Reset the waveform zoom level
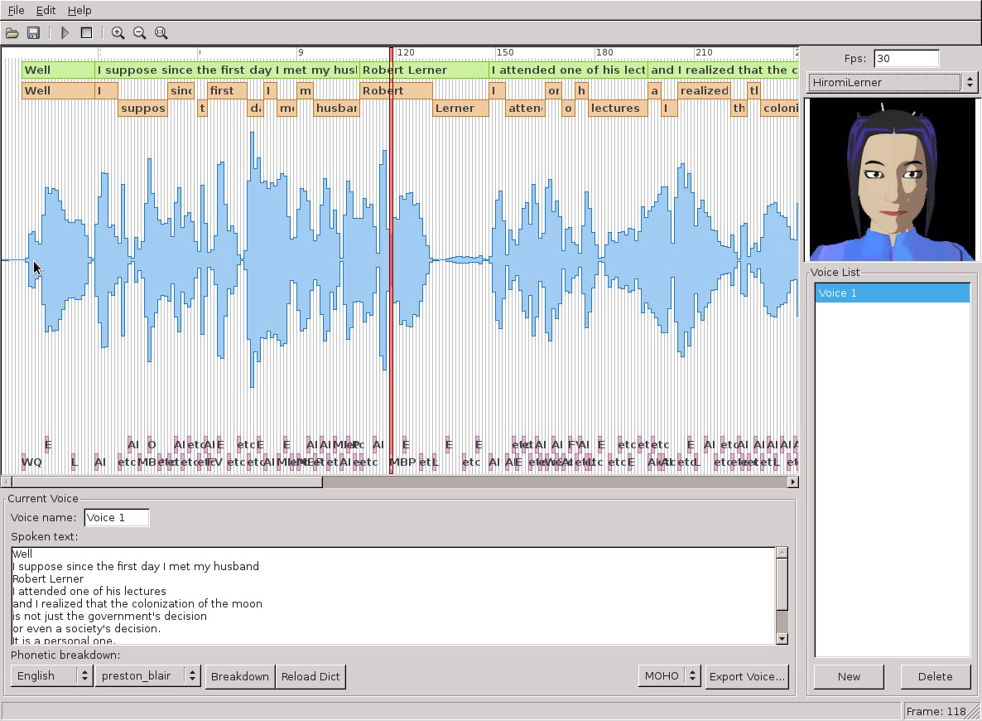 (x=161, y=33)
